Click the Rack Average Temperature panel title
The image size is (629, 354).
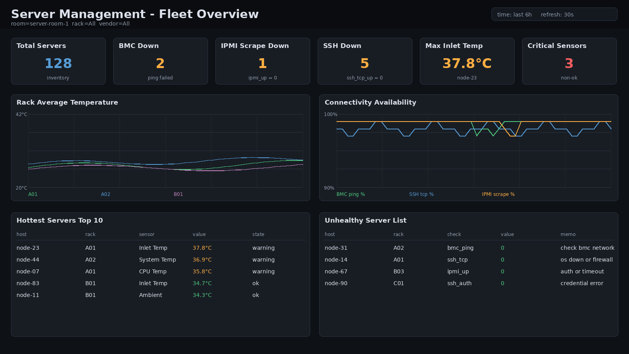67,102
